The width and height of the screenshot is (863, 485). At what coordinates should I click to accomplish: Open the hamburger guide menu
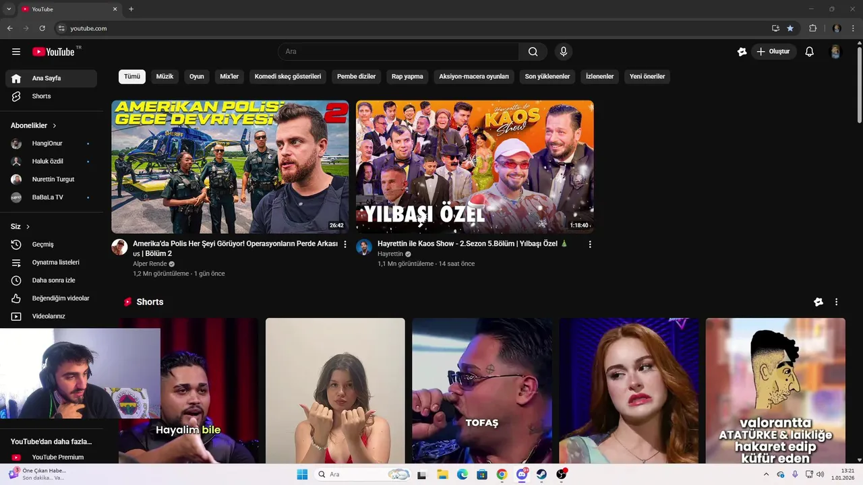tap(16, 52)
